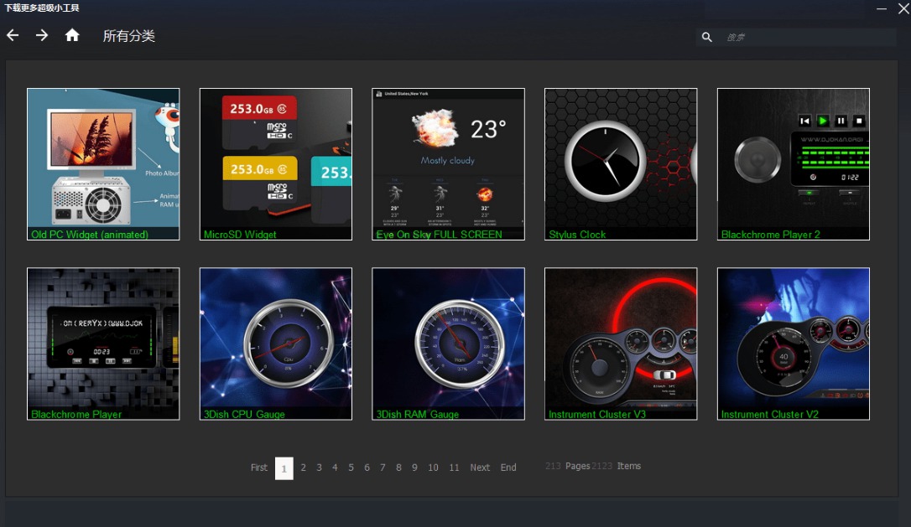Image resolution: width=911 pixels, height=527 pixels.
Task: Click the back navigation arrow
Action: tap(12, 35)
